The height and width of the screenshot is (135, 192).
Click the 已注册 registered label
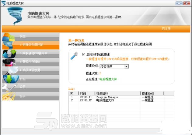coord(166,29)
